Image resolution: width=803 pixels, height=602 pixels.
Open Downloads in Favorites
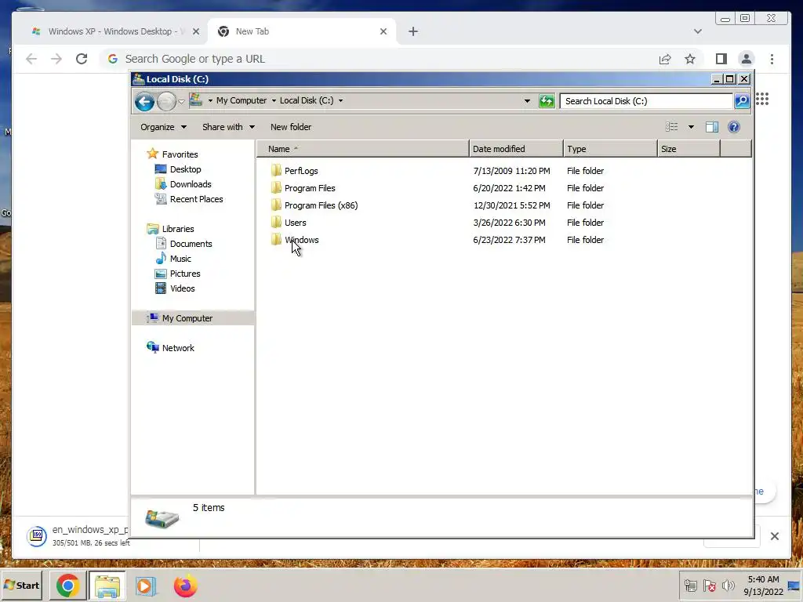(191, 184)
